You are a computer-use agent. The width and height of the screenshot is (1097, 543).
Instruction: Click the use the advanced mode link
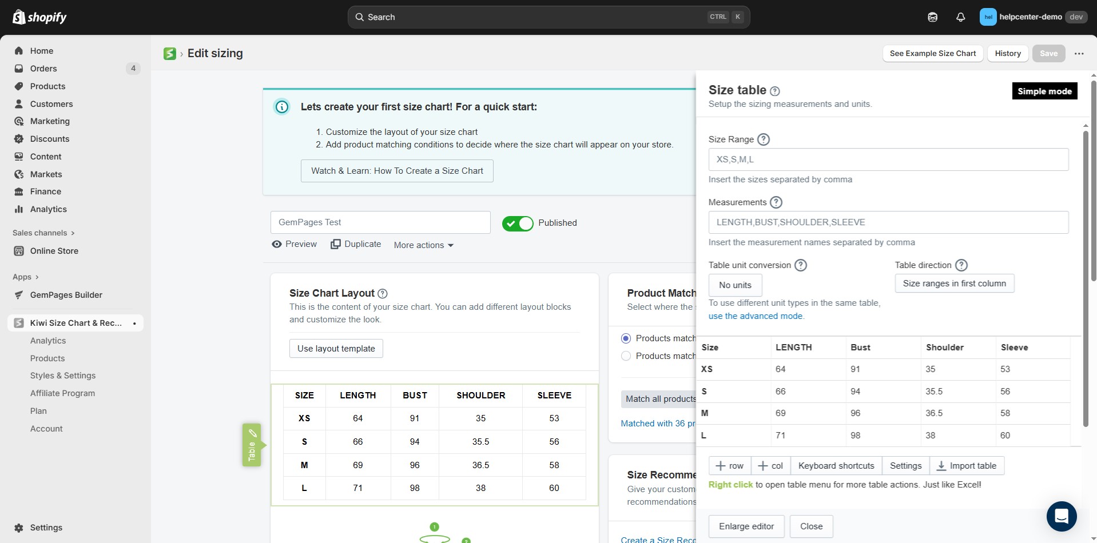click(x=756, y=316)
